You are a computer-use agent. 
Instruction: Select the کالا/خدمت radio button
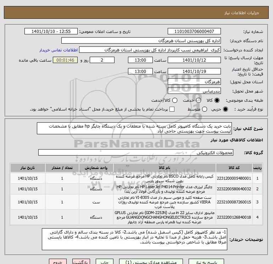(x=175, y=100)
